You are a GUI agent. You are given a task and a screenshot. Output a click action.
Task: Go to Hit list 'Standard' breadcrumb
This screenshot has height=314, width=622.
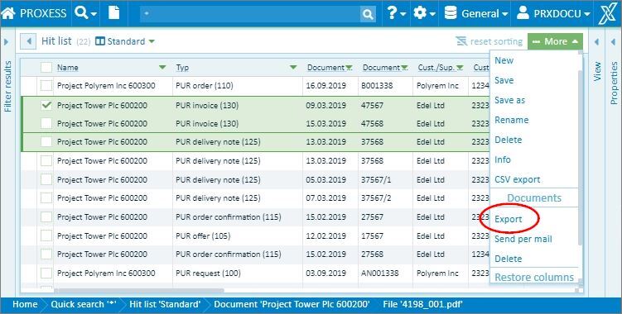(x=165, y=304)
